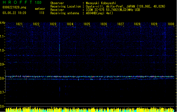Viewport: 177px width, 112px height.
Task: Click the 0.8 kHz axis label
Action: 3,78
